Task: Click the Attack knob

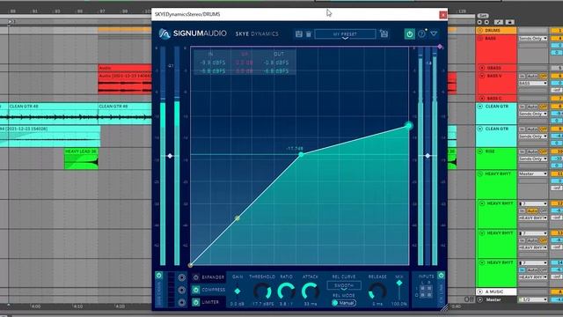Action: (311, 291)
